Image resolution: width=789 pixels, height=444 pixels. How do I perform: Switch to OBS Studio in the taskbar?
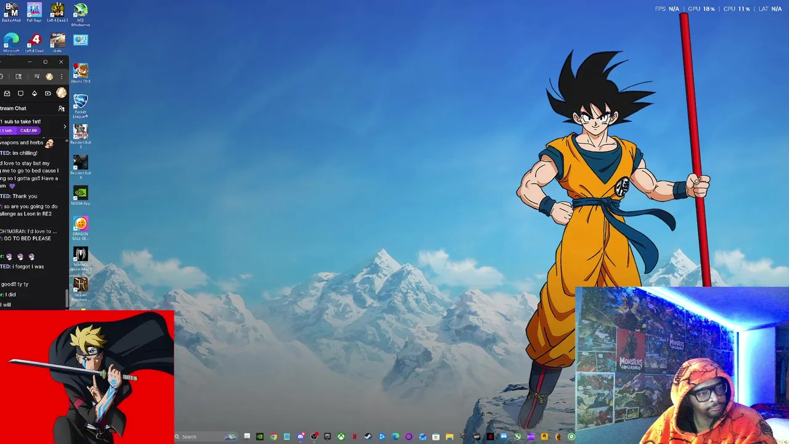coord(314,437)
